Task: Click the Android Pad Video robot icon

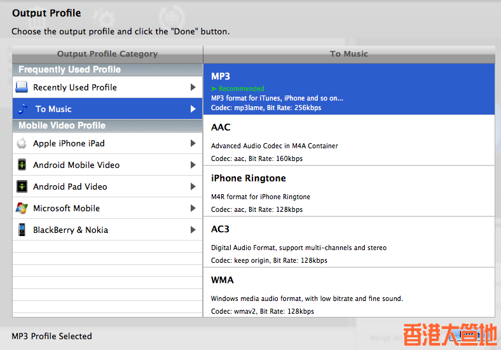Action: click(x=22, y=186)
